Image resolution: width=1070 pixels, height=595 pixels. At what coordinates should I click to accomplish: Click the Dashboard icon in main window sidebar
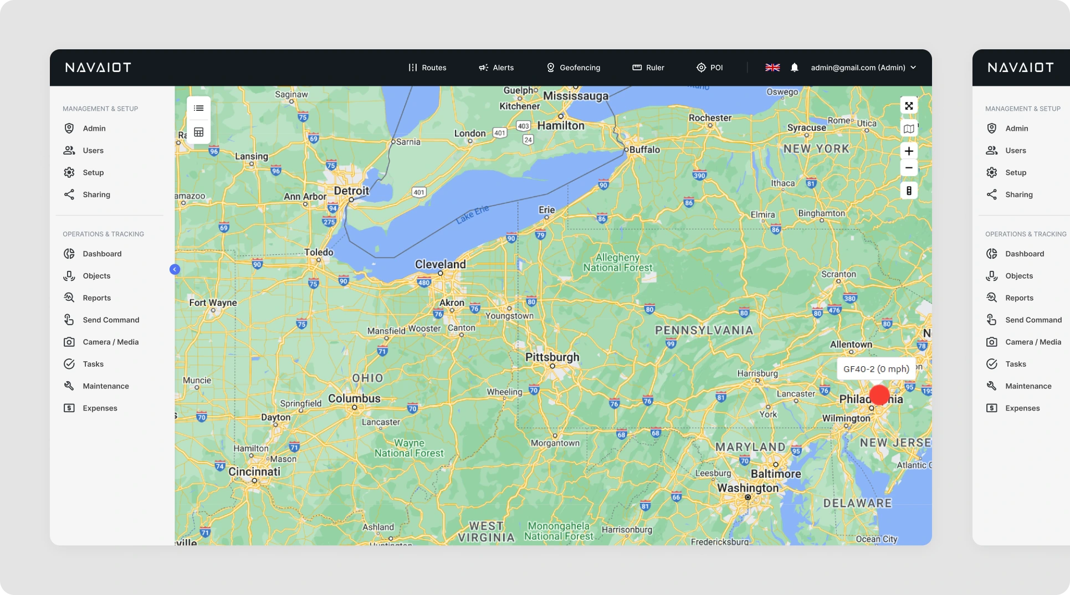69,254
